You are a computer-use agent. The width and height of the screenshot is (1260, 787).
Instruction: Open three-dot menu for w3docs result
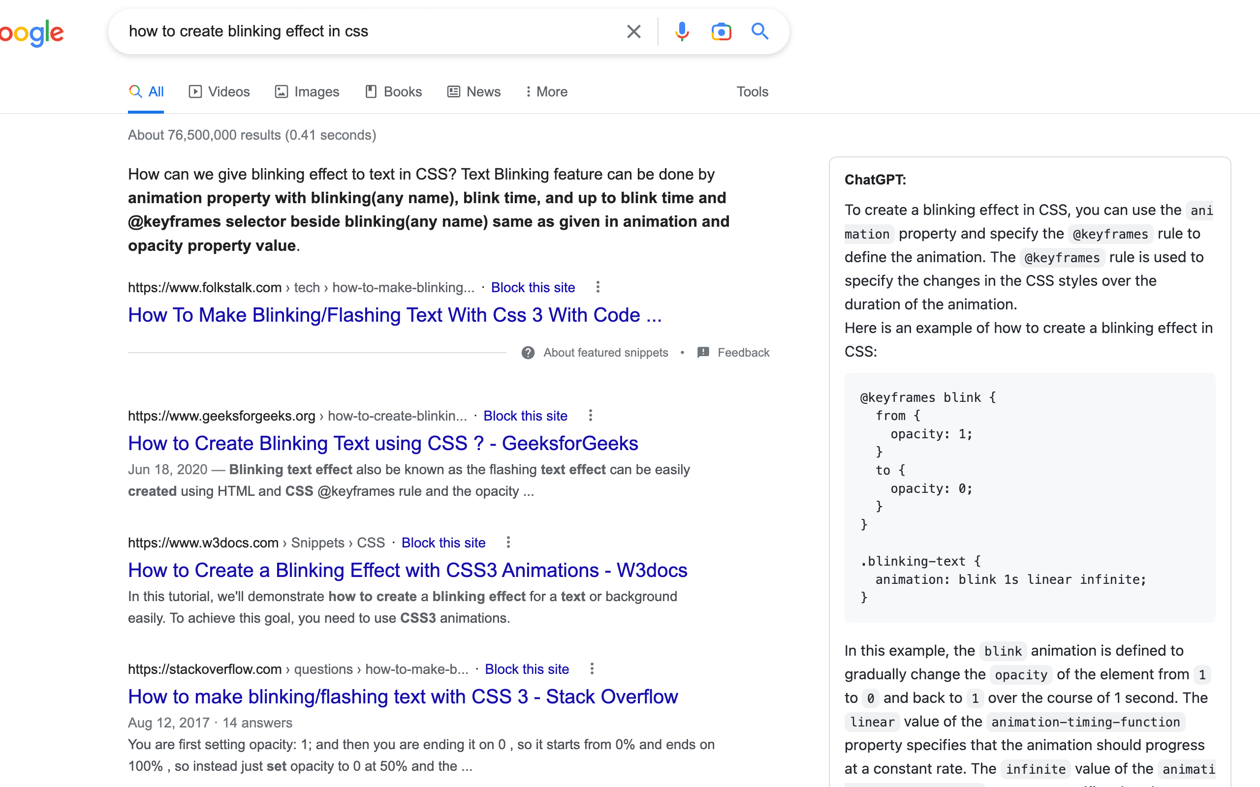click(508, 543)
